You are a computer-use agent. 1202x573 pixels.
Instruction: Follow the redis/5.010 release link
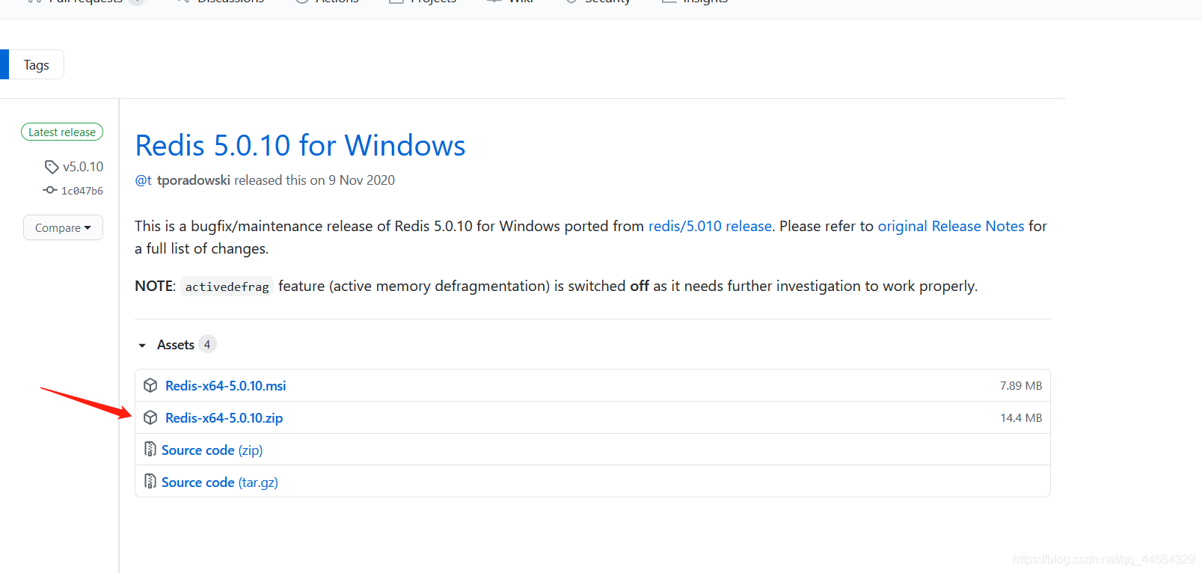[x=710, y=226]
